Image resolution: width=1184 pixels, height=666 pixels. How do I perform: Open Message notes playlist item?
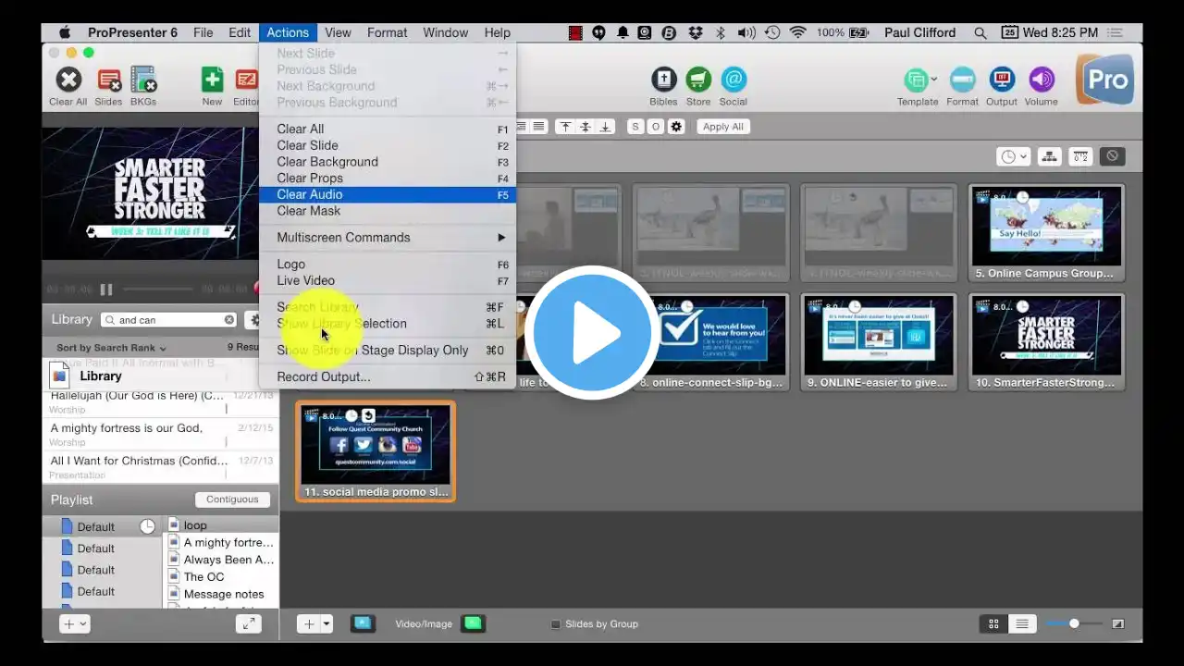(221, 595)
